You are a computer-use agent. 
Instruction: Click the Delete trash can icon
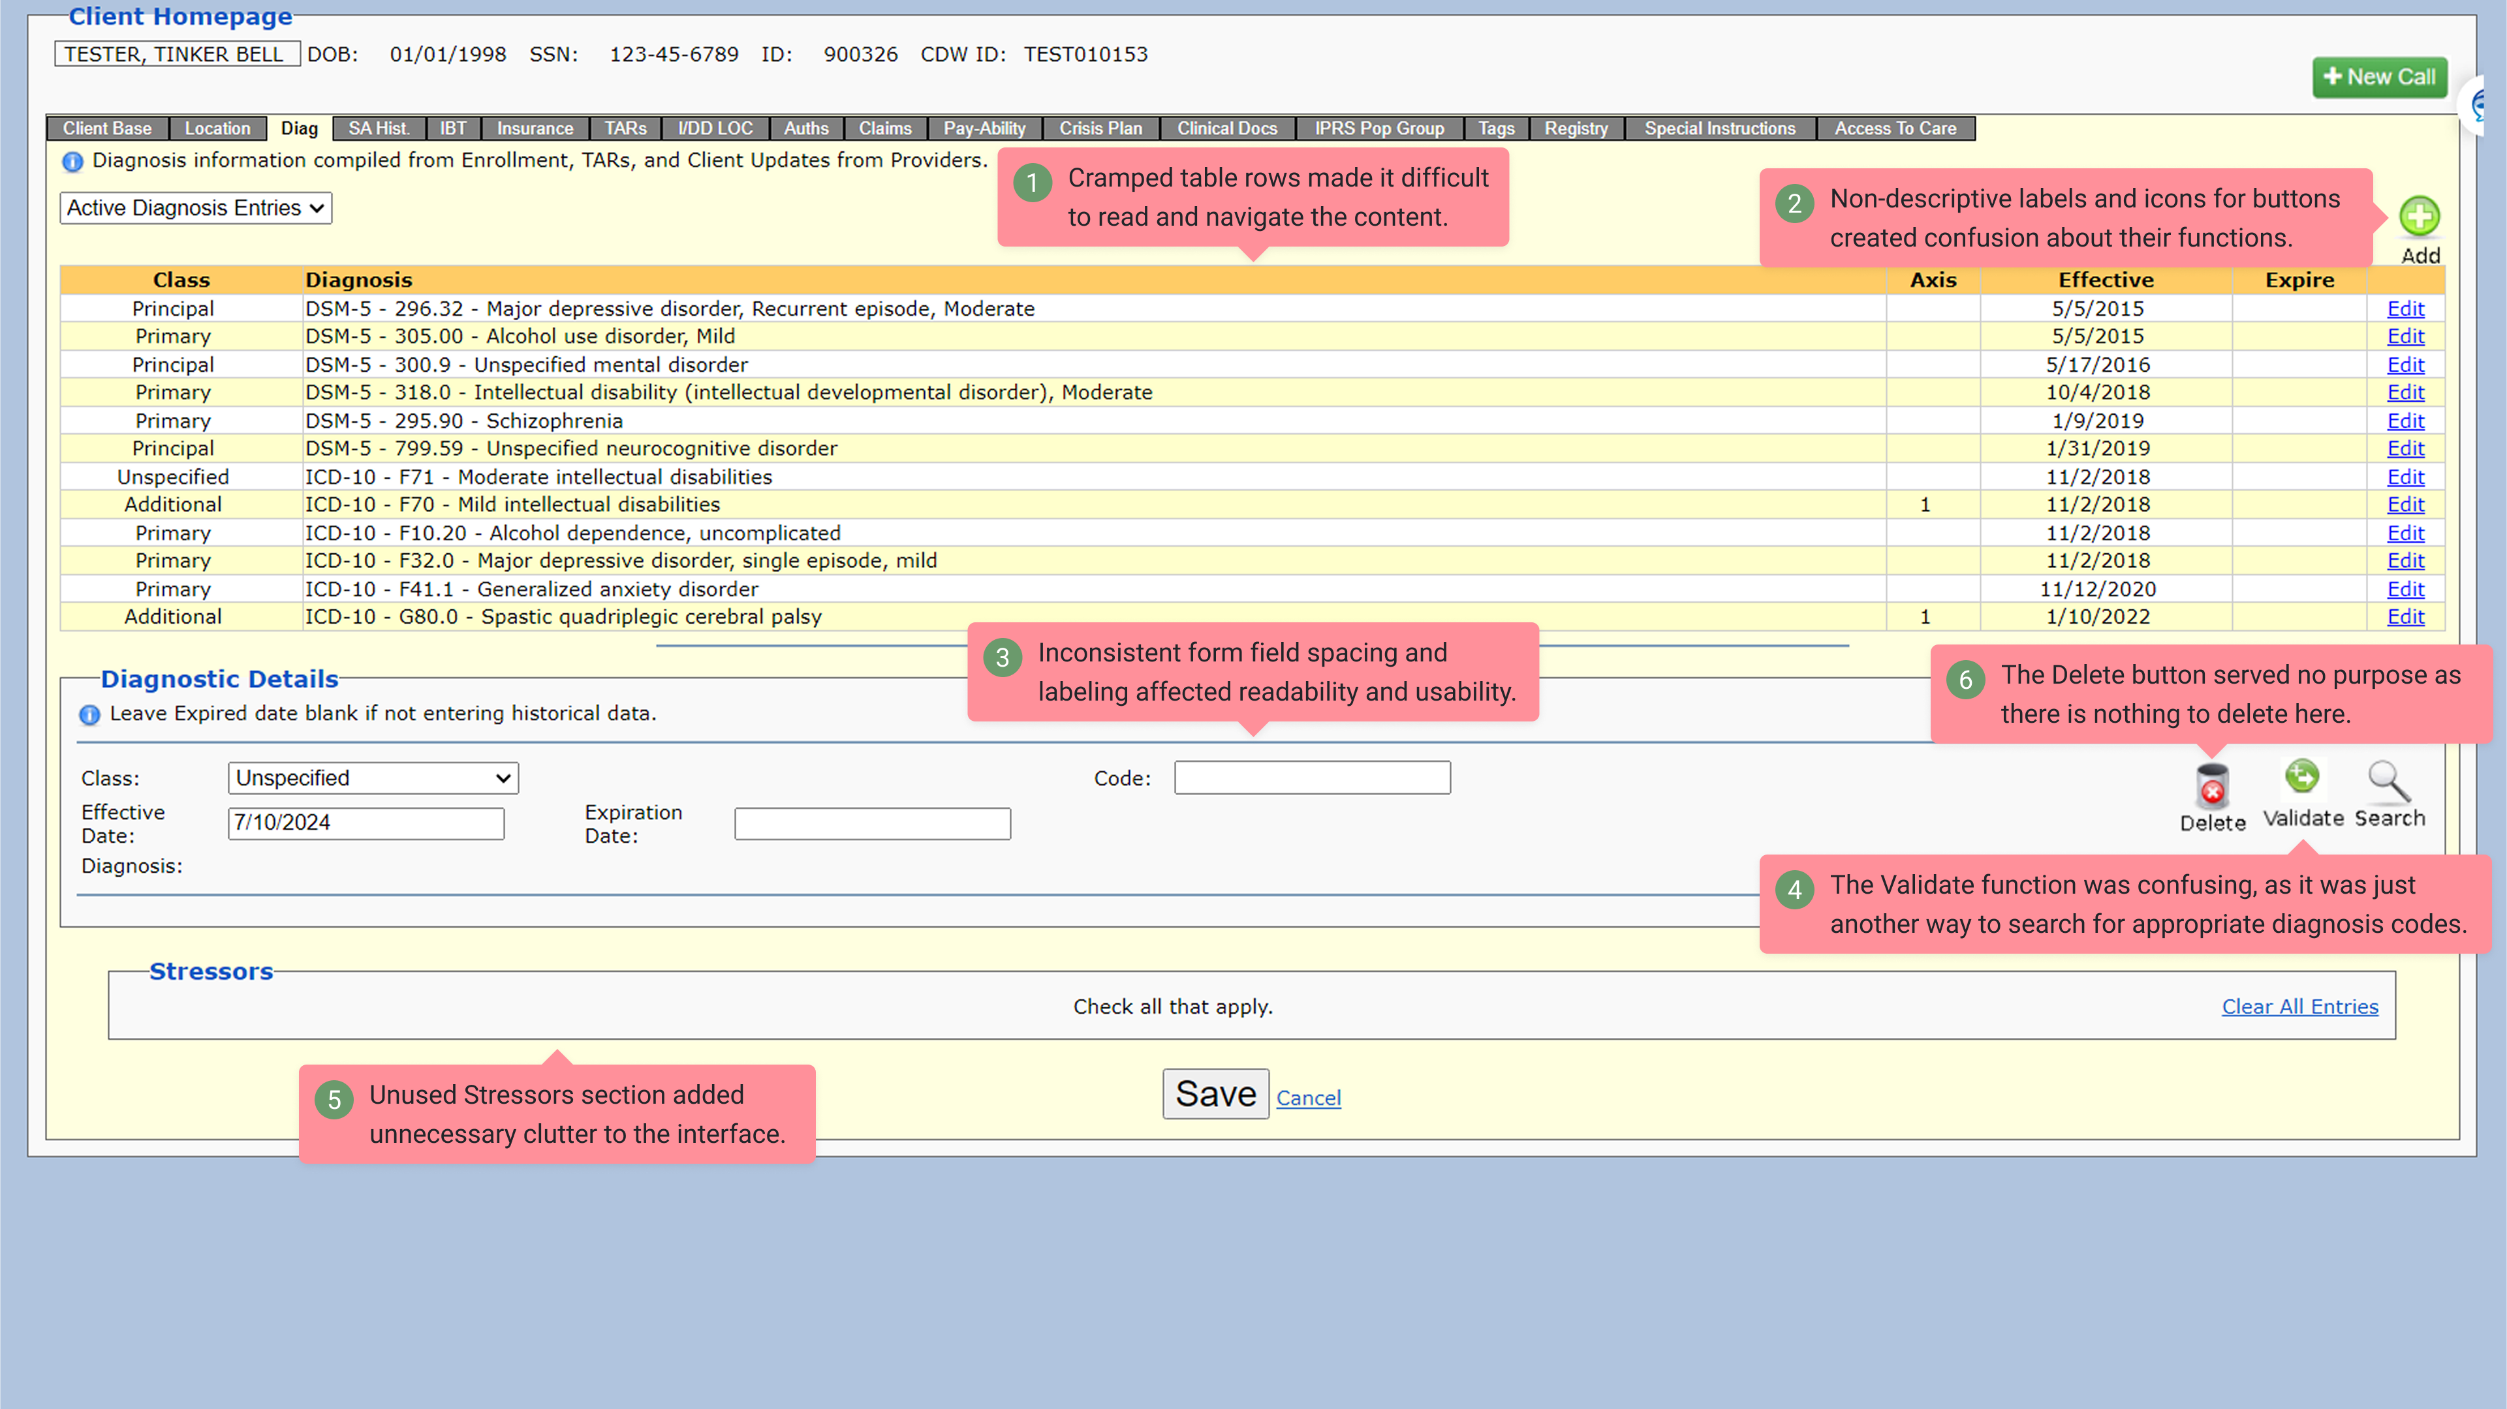coord(2212,785)
